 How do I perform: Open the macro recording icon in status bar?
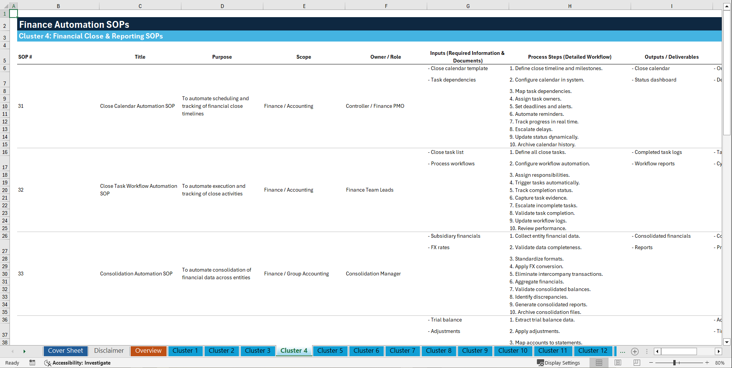pos(32,363)
